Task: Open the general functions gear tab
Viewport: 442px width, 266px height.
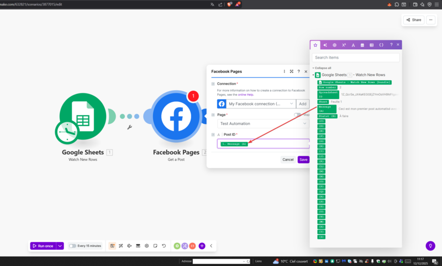Action: tap(334, 45)
